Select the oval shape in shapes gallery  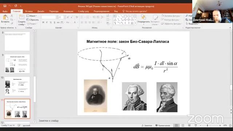129,16
